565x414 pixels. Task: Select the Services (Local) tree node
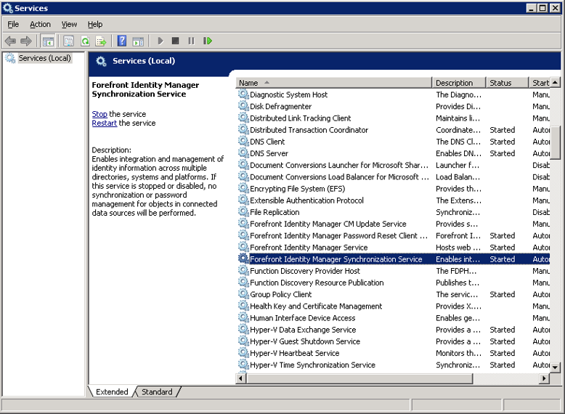click(x=45, y=58)
